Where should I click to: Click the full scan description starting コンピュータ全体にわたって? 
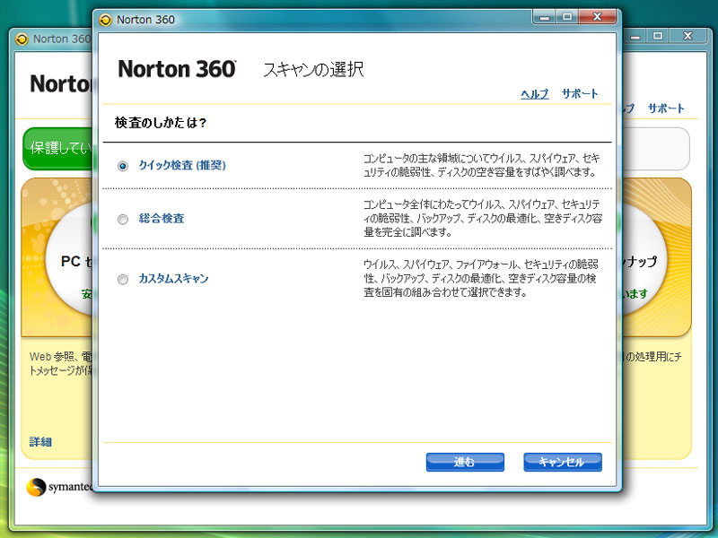pyautogui.click(x=483, y=218)
